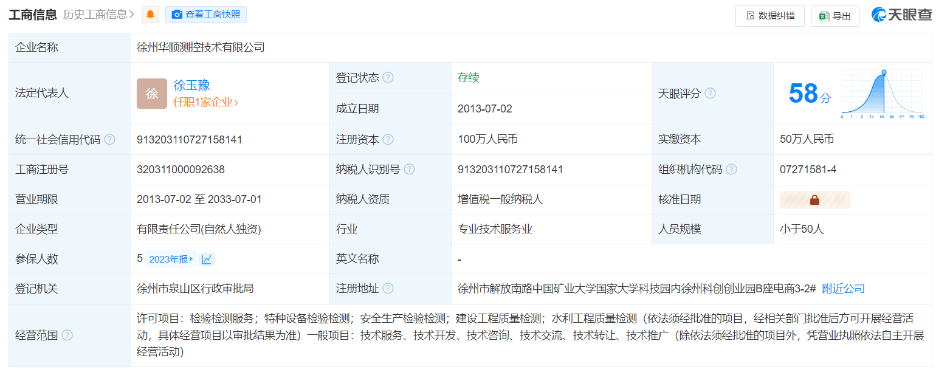
Task: Click company name 徐州华顺测控技术有限公司
Action: tap(201, 47)
